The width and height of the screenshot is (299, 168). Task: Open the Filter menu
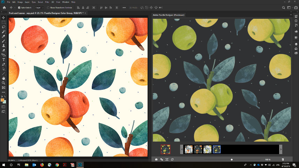point(47,2)
